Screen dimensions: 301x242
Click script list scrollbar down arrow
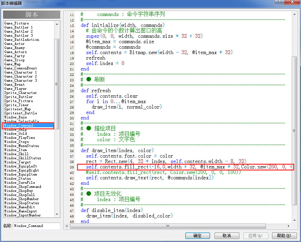click(57, 214)
